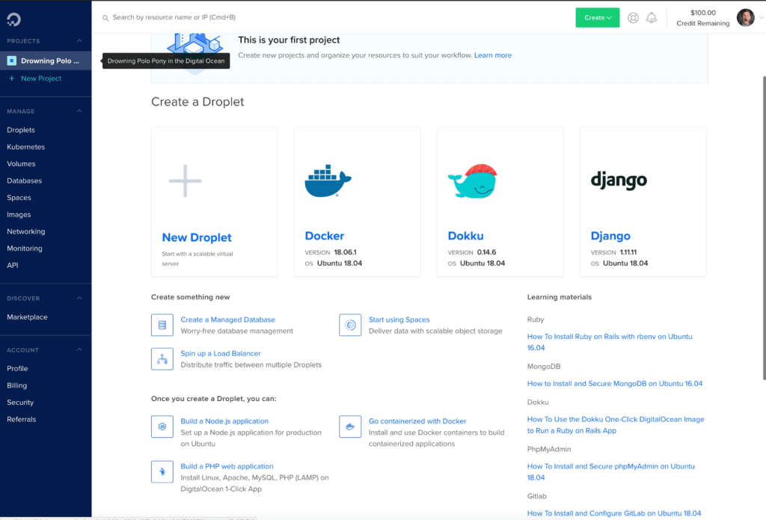Click the New Droplet title link
This screenshot has width=766, height=520.
click(x=197, y=237)
